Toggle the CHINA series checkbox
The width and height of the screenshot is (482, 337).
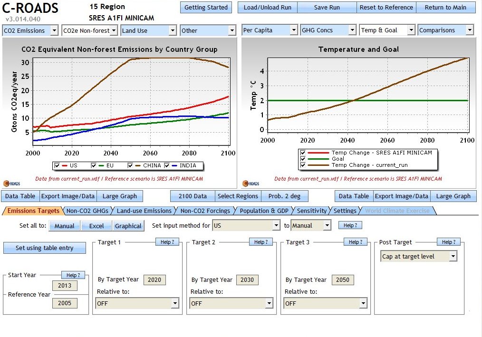tap(130, 165)
